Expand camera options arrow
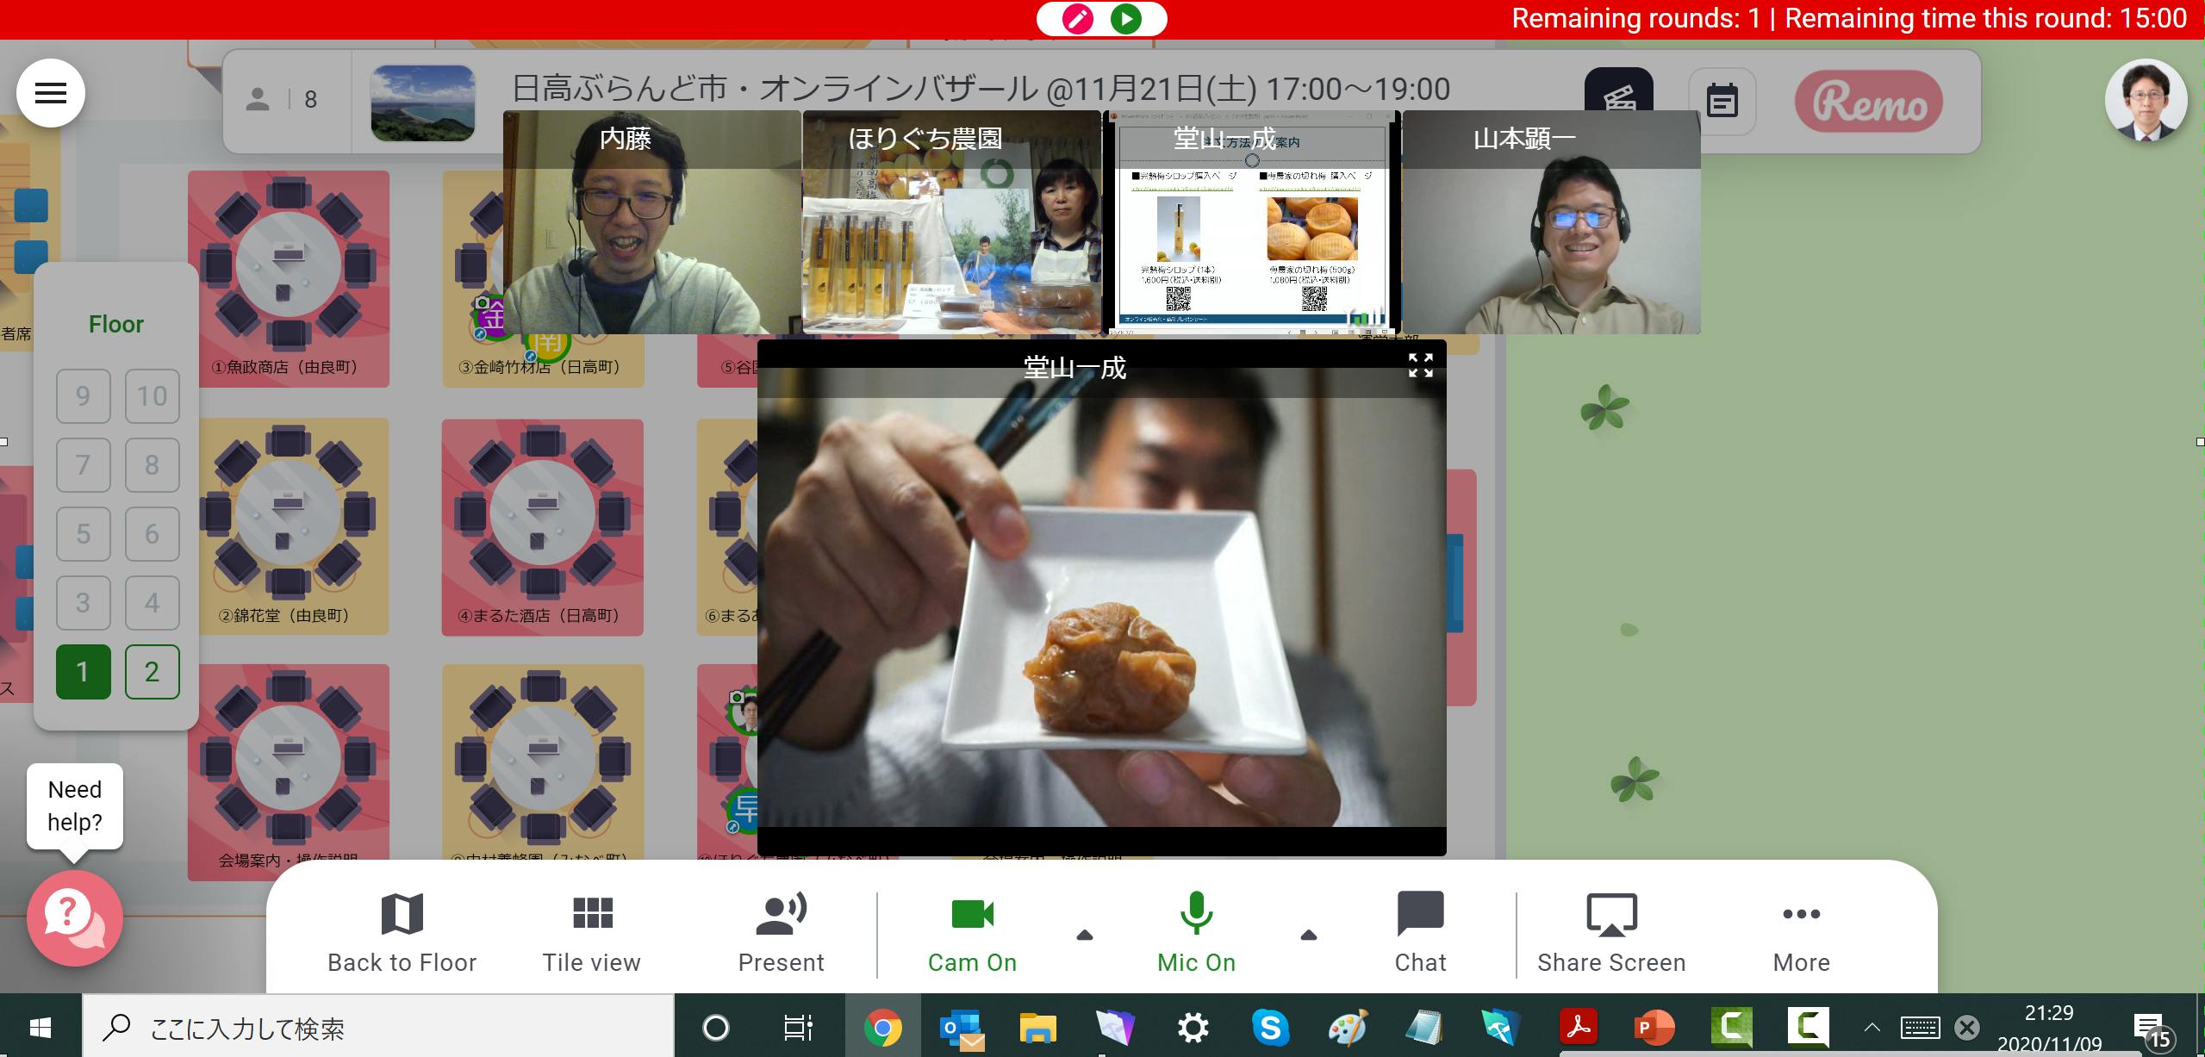Screen dimensions: 2205x1057 coord(1085,936)
